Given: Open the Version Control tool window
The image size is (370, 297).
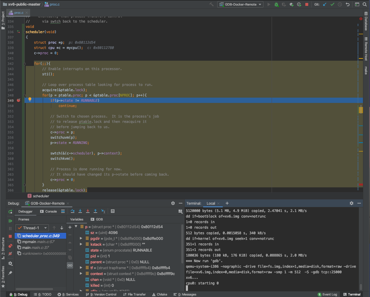Looking at the screenshot, I should click(101, 294).
